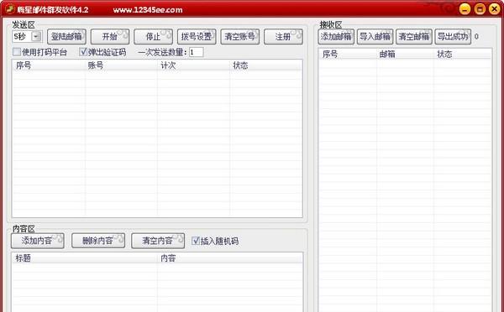This screenshot has height=312, width=504.
Task: Delete content with 删除内容 button
Action: [x=98, y=241]
